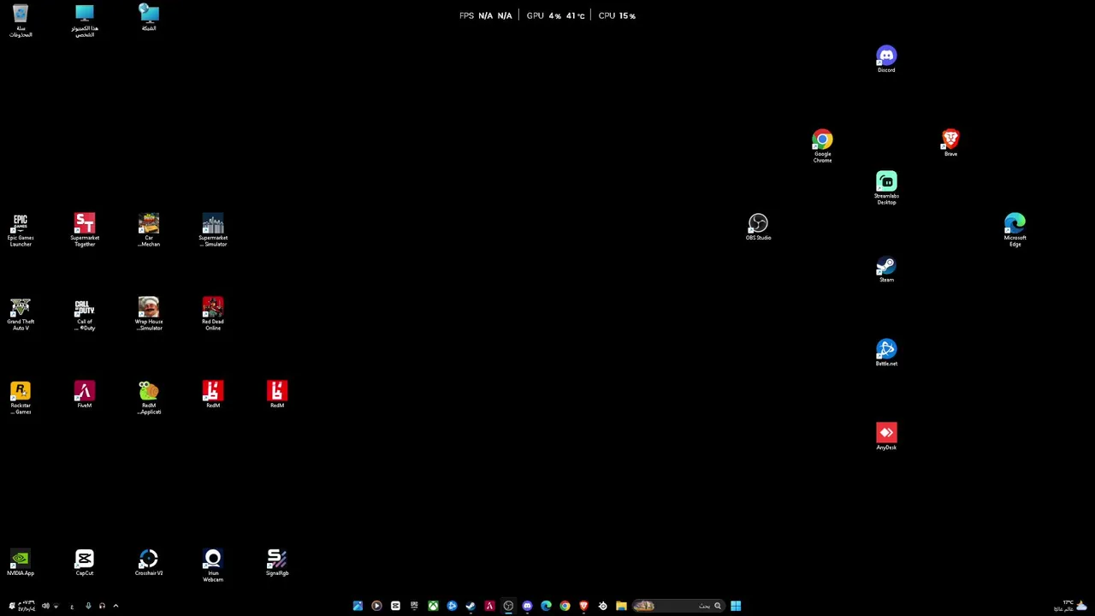Open the This PC desktop icon
Viewport: 1095px width, 616px height.
pyautogui.click(x=85, y=21)
